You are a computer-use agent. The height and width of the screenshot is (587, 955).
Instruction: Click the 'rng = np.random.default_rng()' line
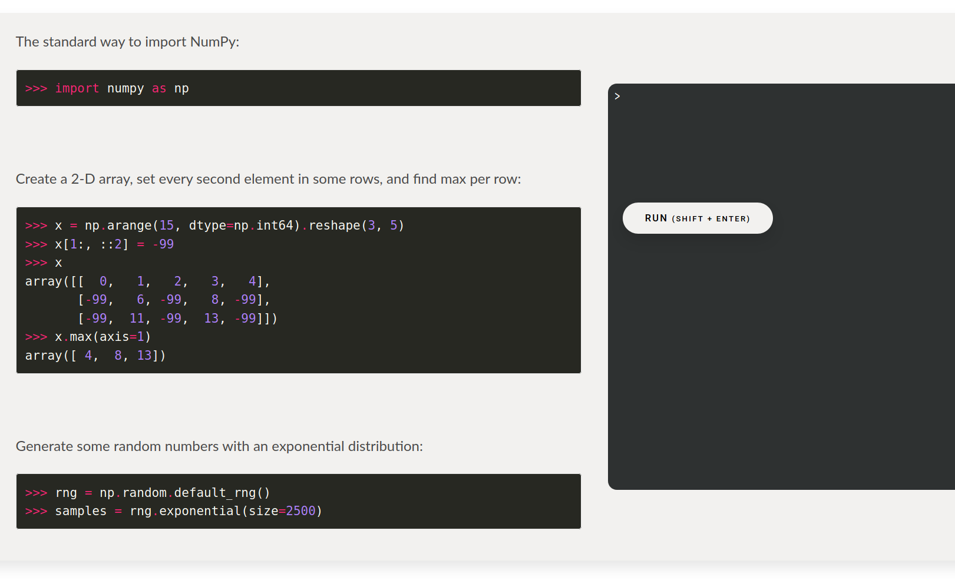tap(147, 493)
